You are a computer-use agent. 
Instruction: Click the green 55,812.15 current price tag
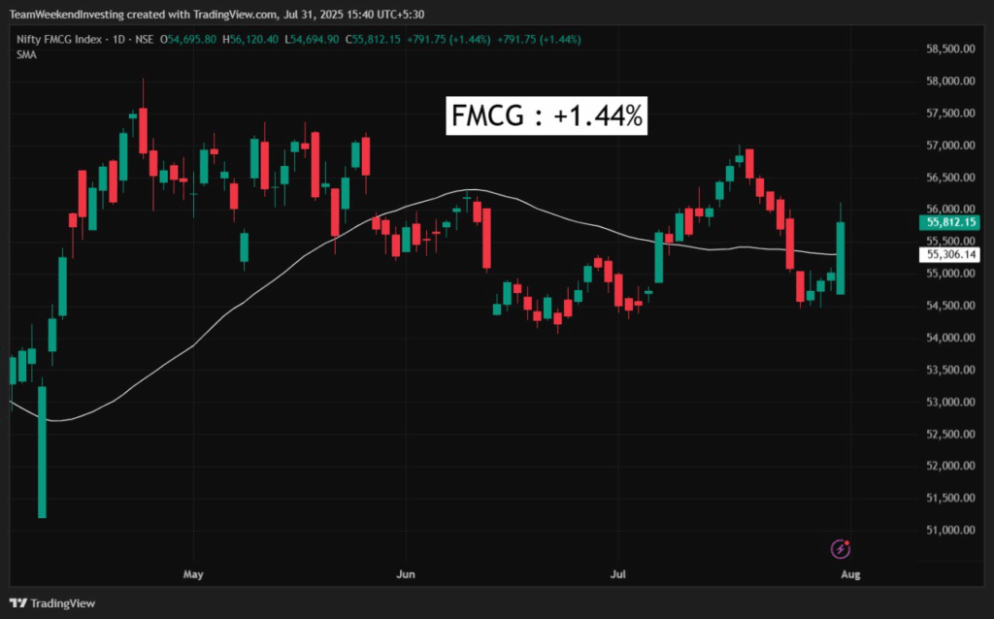[x=949, y=222]
